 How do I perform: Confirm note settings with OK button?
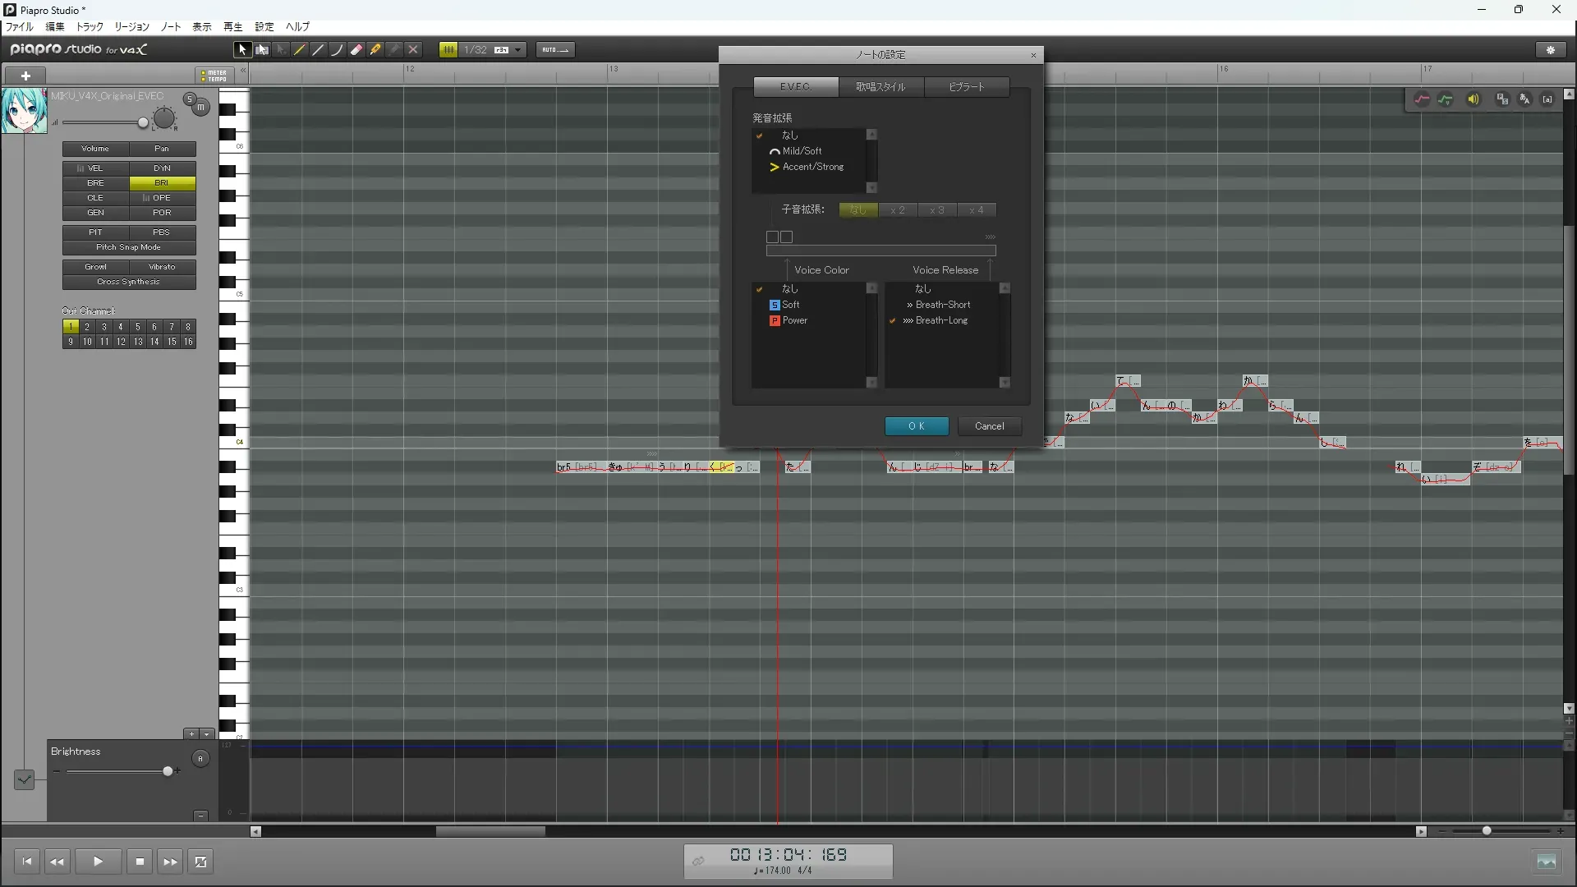coord(917,426)
